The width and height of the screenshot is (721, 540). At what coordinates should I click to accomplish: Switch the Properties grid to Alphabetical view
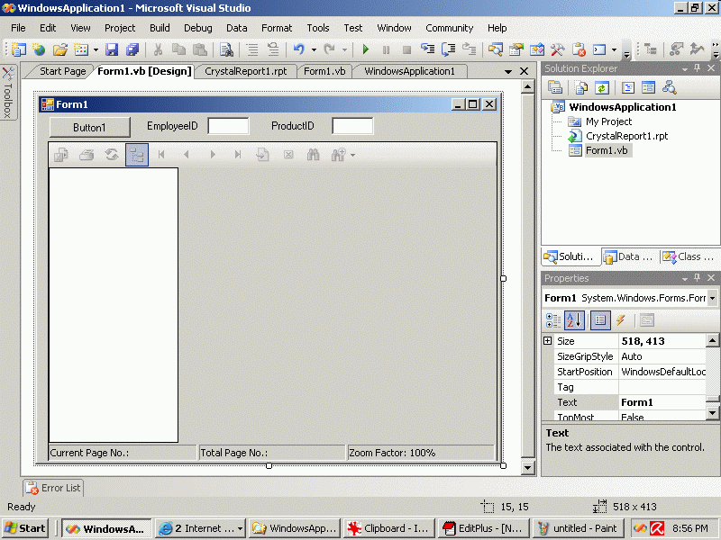point(574,320)
